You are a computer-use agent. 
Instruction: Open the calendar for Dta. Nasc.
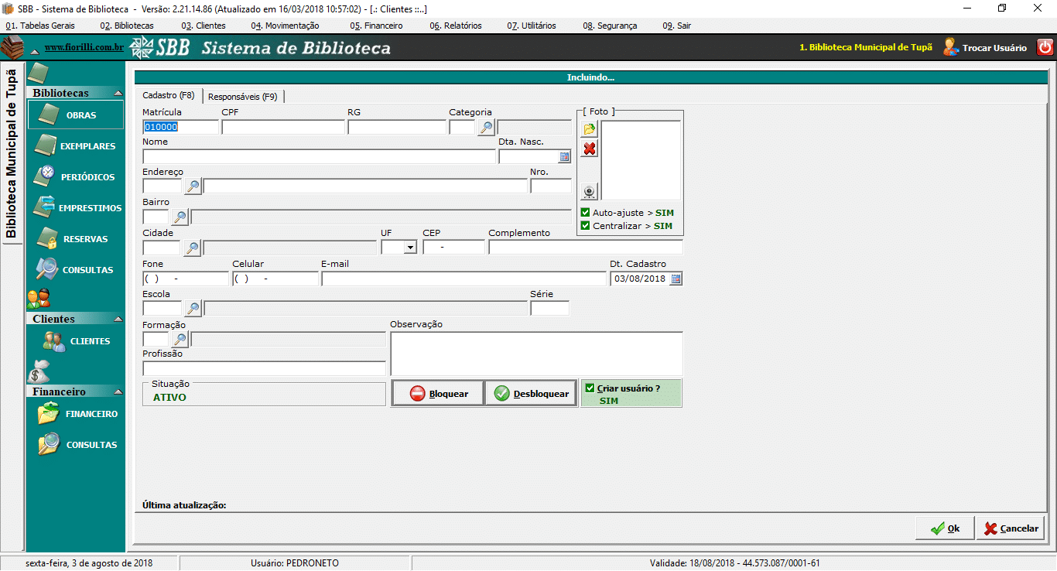coord(564,157)
